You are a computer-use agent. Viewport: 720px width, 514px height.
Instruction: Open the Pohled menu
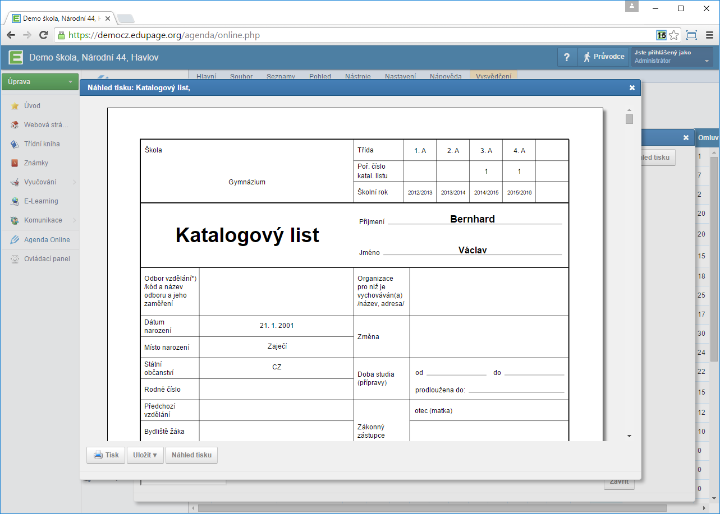point(320,76)
